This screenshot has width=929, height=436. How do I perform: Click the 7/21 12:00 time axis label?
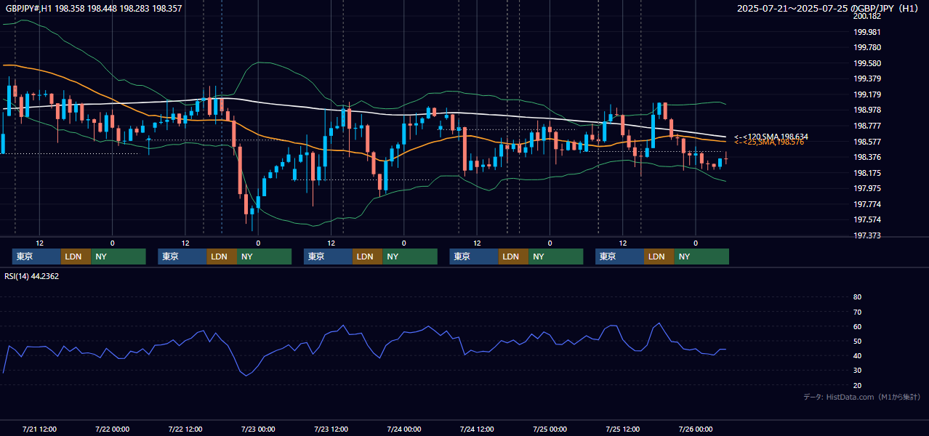click(x=39, y=429)
